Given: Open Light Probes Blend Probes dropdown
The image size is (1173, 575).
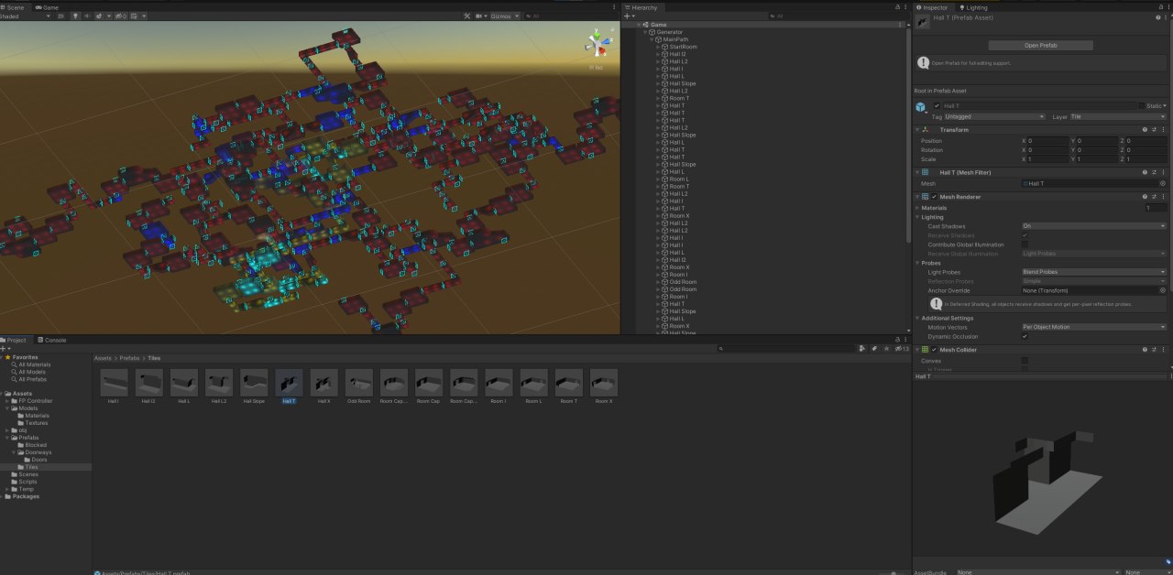Looking at the screenshot, I should [1094, 272].
